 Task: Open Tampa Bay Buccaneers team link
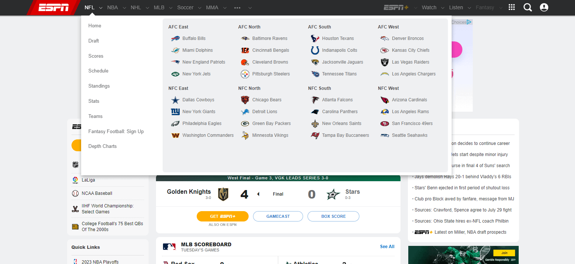tap(346, 135)
